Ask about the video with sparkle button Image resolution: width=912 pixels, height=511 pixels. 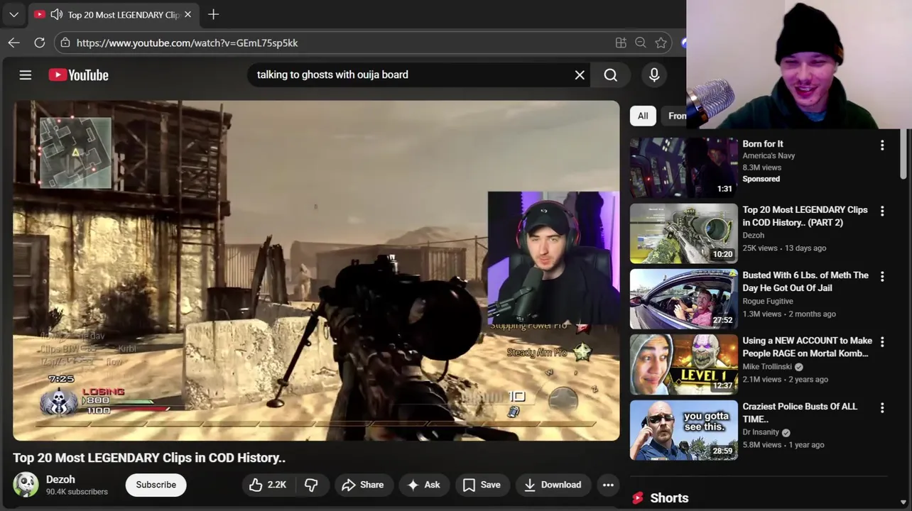coord(423,485)
